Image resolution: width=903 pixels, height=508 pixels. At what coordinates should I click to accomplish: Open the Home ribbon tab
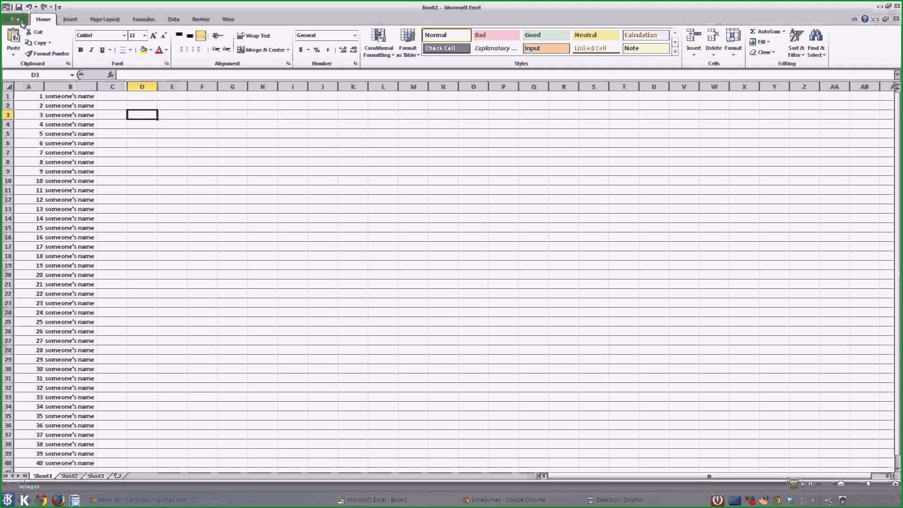pos(43,19)
